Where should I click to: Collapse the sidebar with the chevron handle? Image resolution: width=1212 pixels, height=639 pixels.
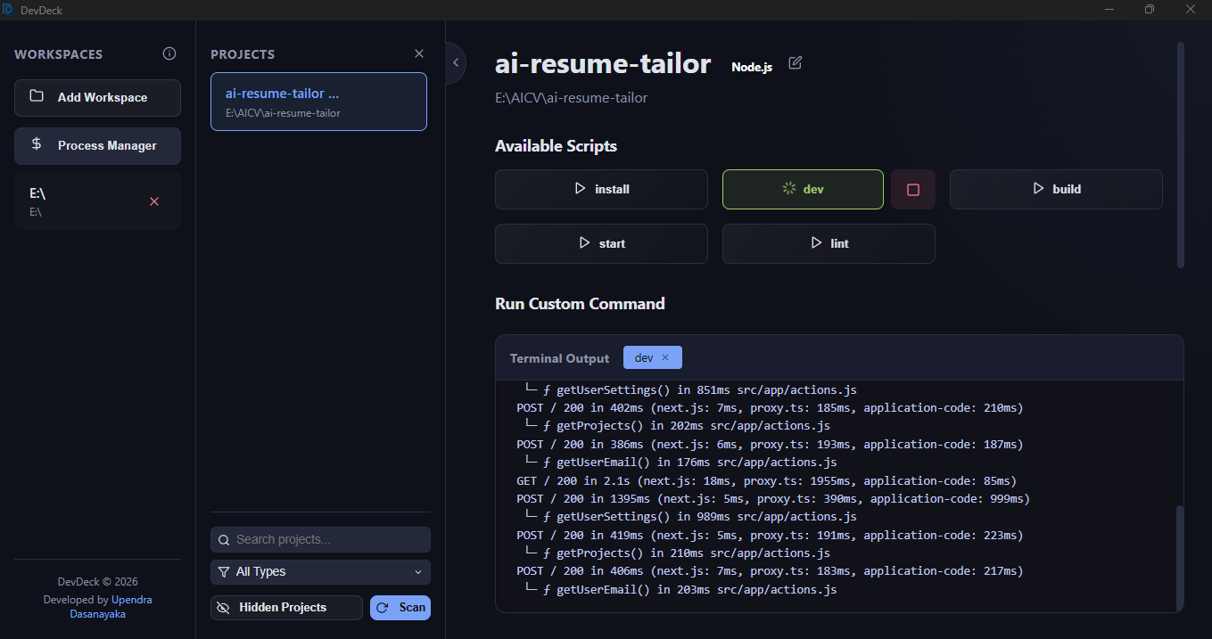point(456,62)
